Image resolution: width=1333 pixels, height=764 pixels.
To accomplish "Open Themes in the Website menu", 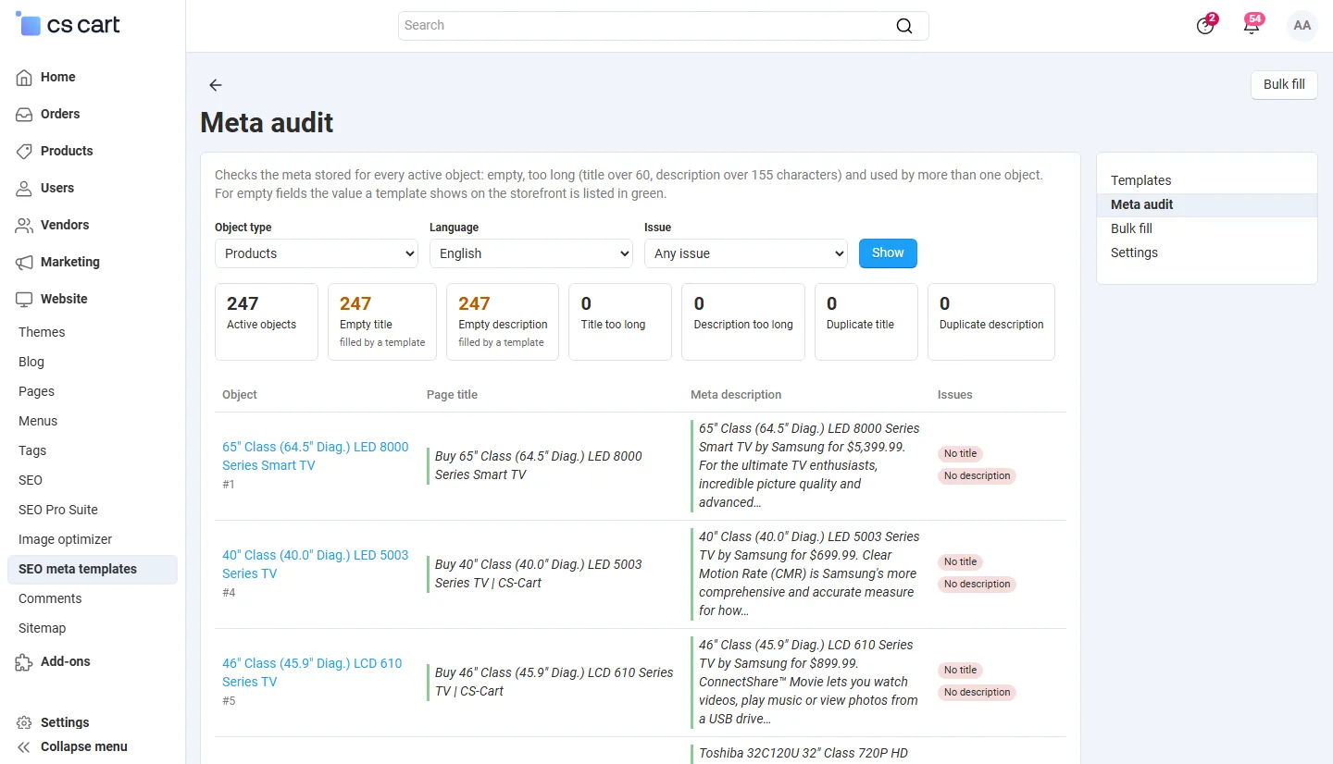I will [42, 332].
